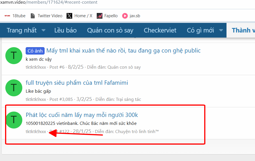This screenshot has height=161, width=255.
Task: Open thread 'Phát lộc cuối năm lấy may'
Action: click(82, 115)
